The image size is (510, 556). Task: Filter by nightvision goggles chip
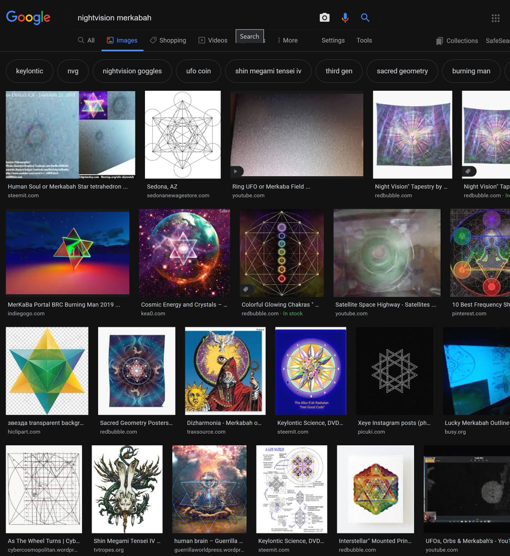coord(132,71)
